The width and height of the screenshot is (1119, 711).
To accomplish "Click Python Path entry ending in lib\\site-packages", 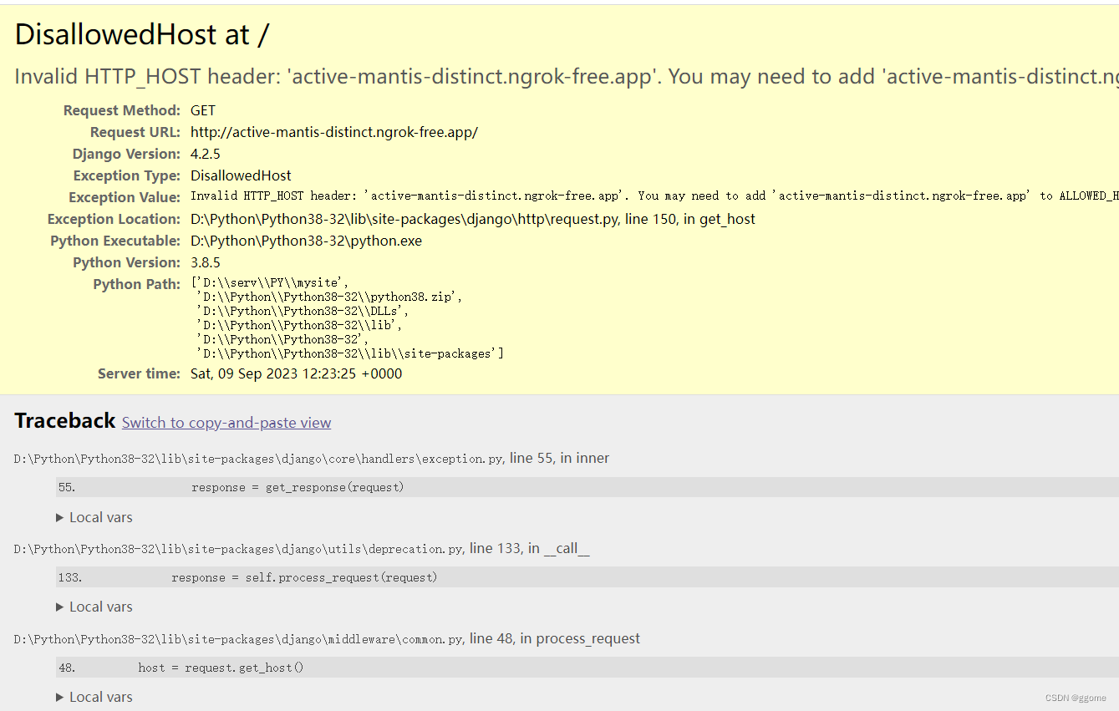I will tap(349, 353).
